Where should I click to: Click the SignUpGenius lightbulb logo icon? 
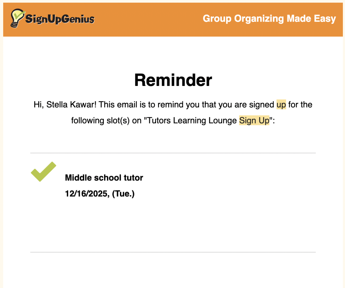point(17,18)
